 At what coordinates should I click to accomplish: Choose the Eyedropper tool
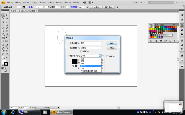click(x=3, y=47)
